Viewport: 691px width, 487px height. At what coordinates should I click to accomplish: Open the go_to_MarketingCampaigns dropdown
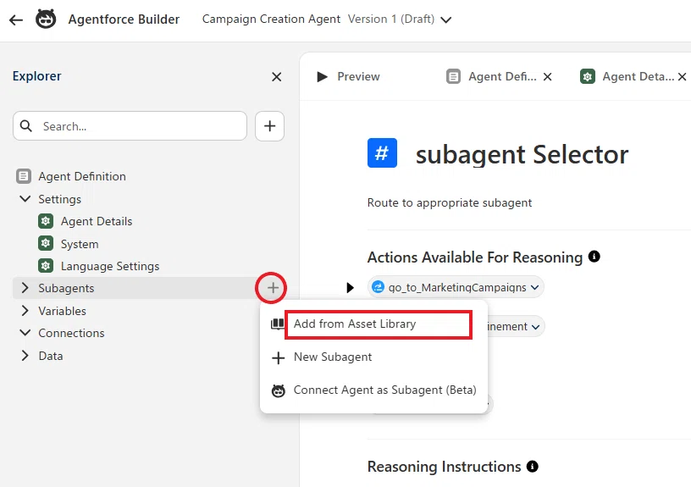click(x=535, y=287)
